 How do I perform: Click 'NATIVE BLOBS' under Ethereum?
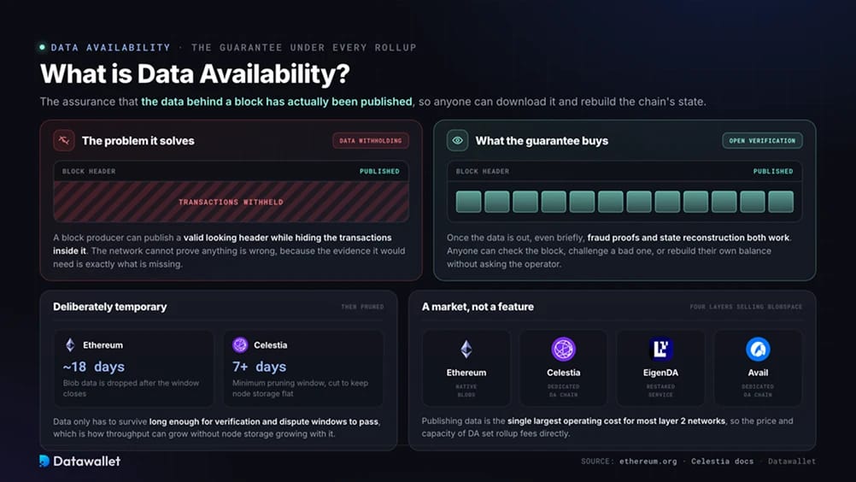466,391
